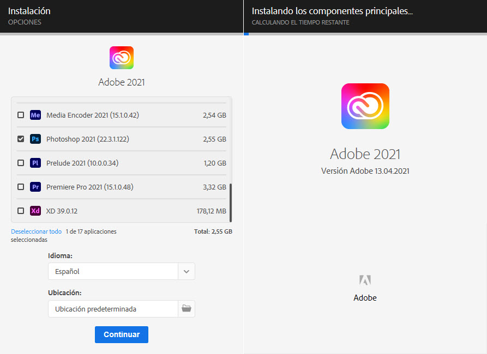
Task: Click the Español language combo box
Action: 122,271
